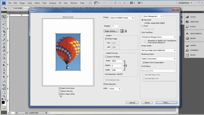Check Scale to Fit Media
Viewport: 204px width, 115px height.
pyautogui.click(x=106, y=57)
